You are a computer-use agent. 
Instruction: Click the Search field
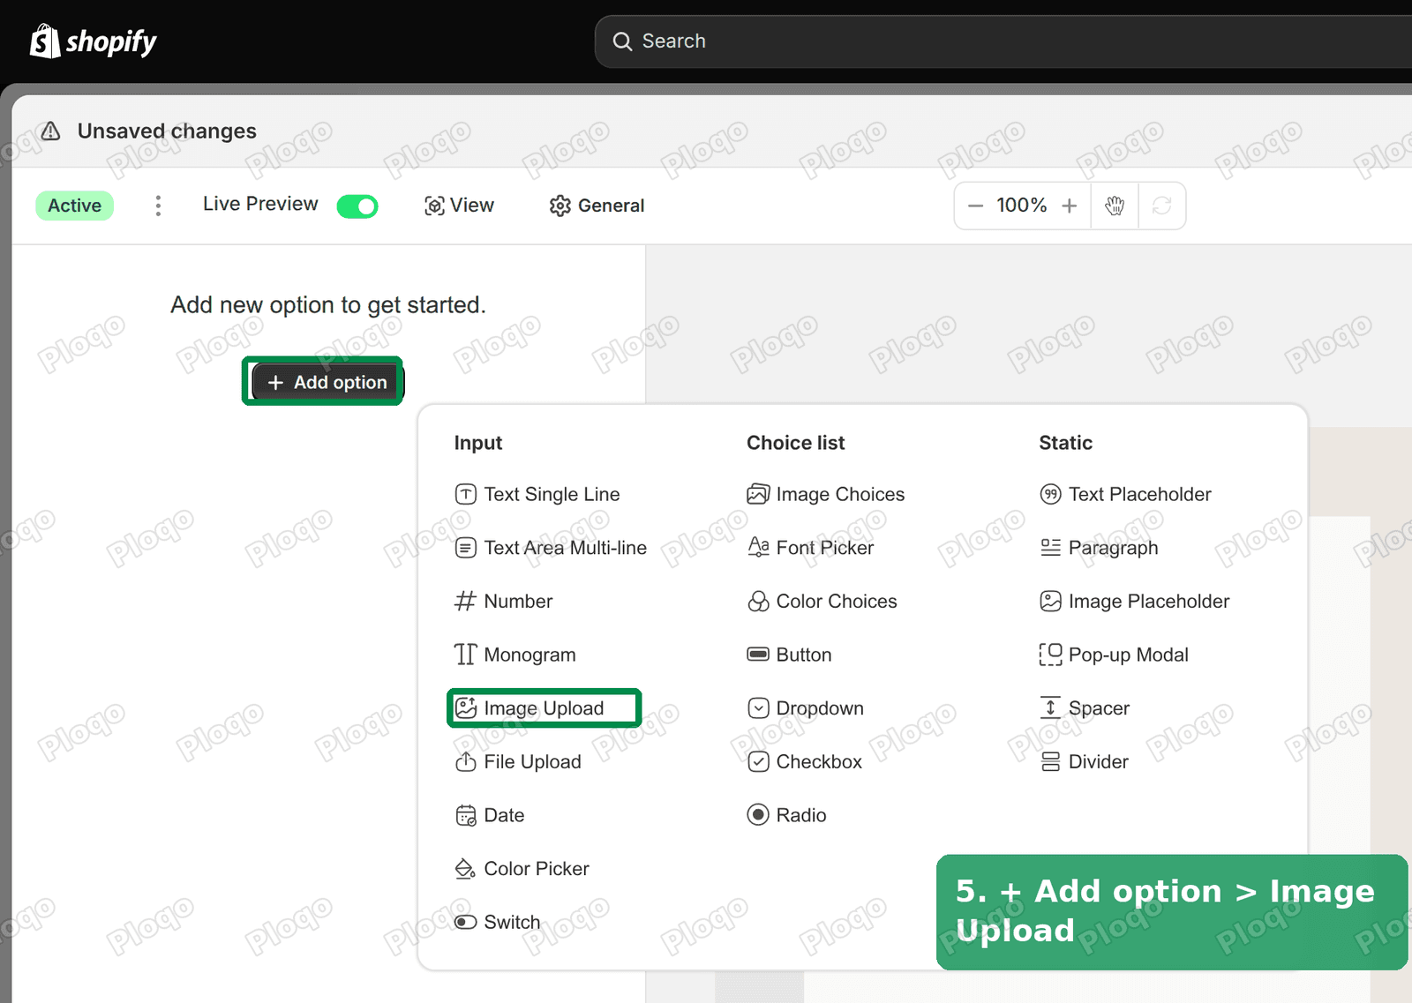coord(1003,41)
